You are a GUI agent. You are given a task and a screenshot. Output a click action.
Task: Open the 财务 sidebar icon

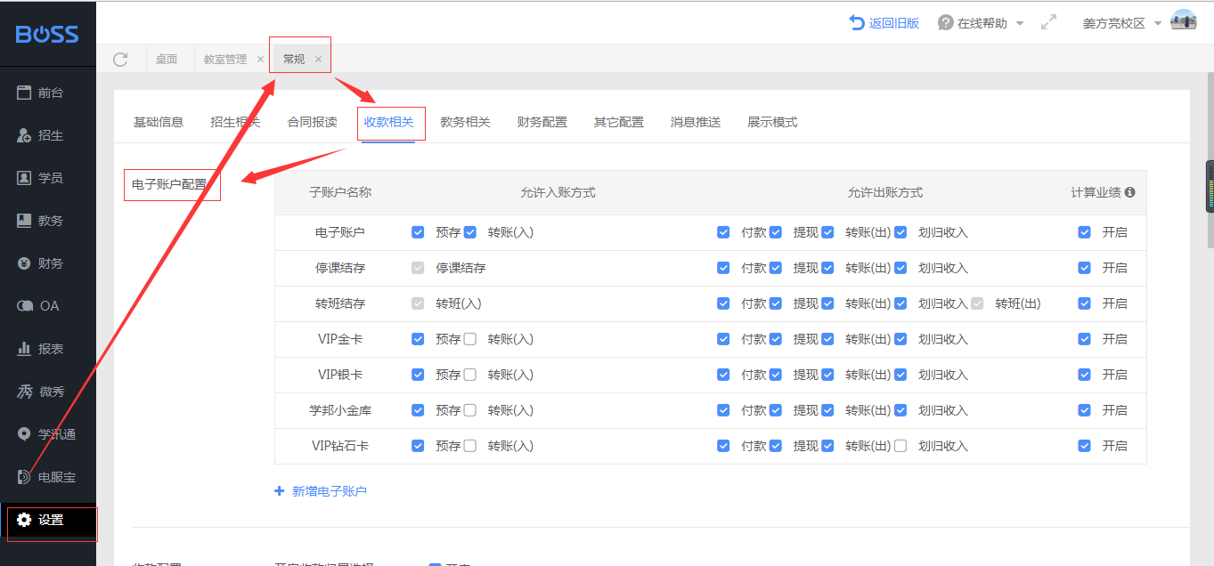(24, 263)
